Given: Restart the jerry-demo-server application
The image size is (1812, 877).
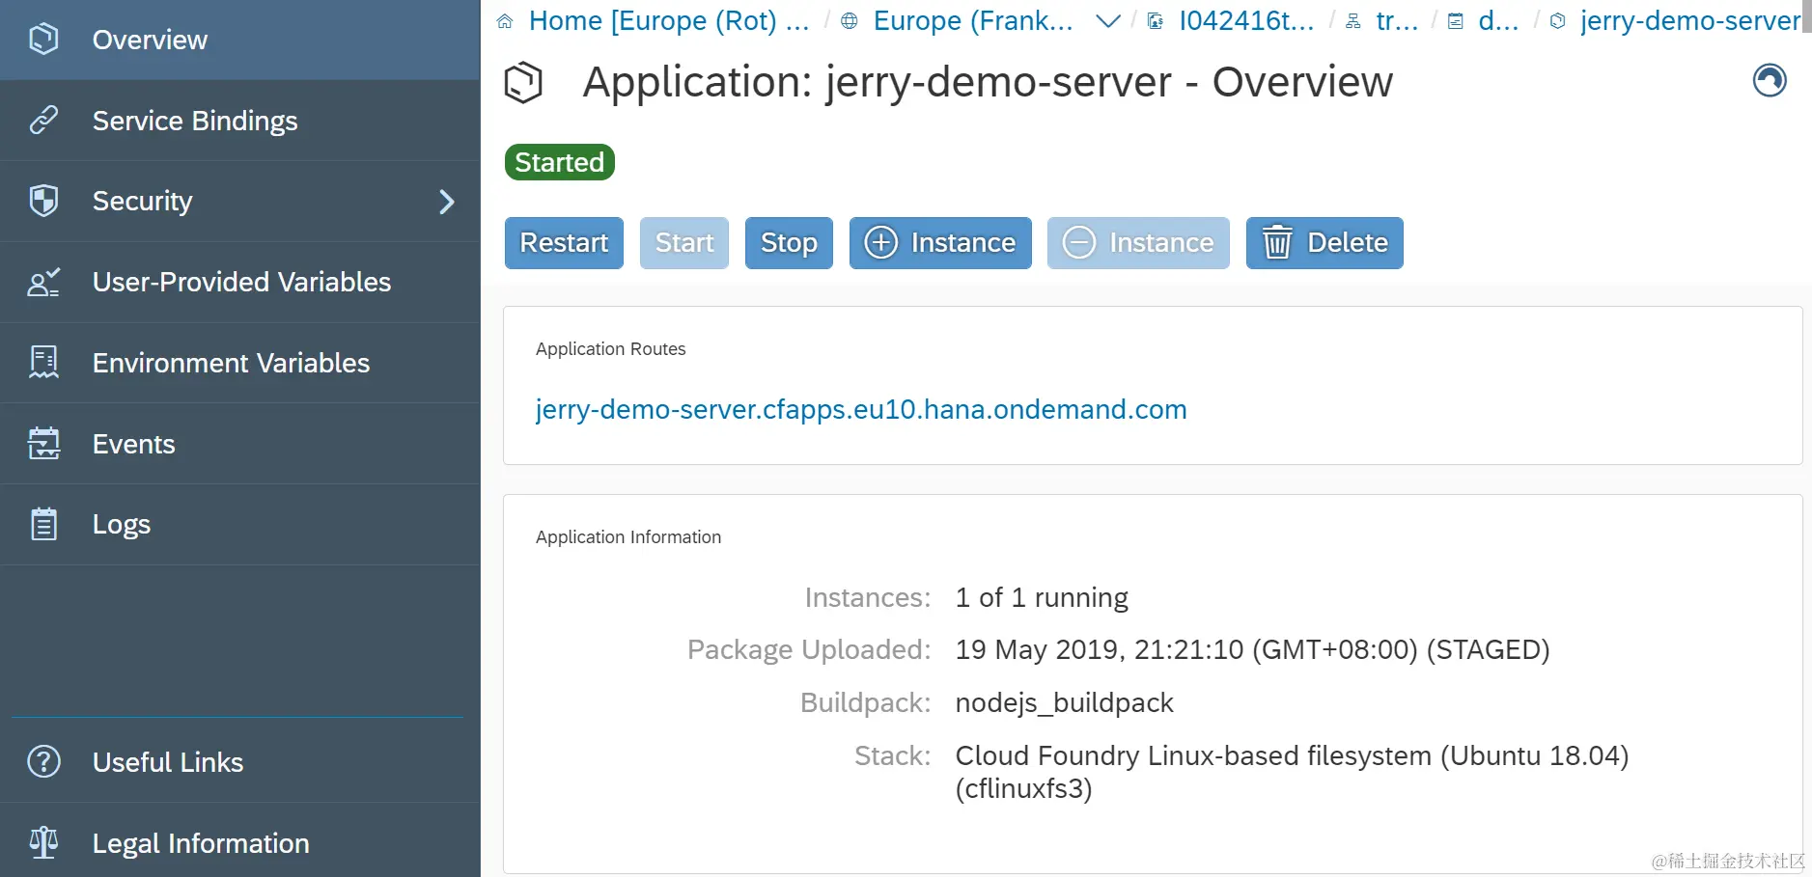Looking at the screenshot, I should pos(563,243).
